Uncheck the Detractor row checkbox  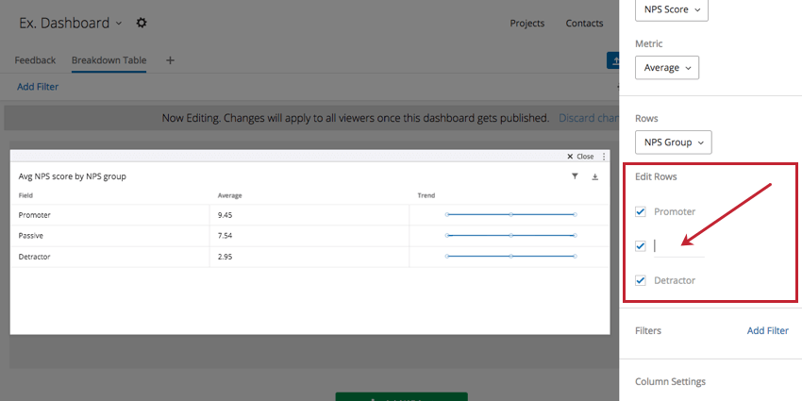pos(641,280)
